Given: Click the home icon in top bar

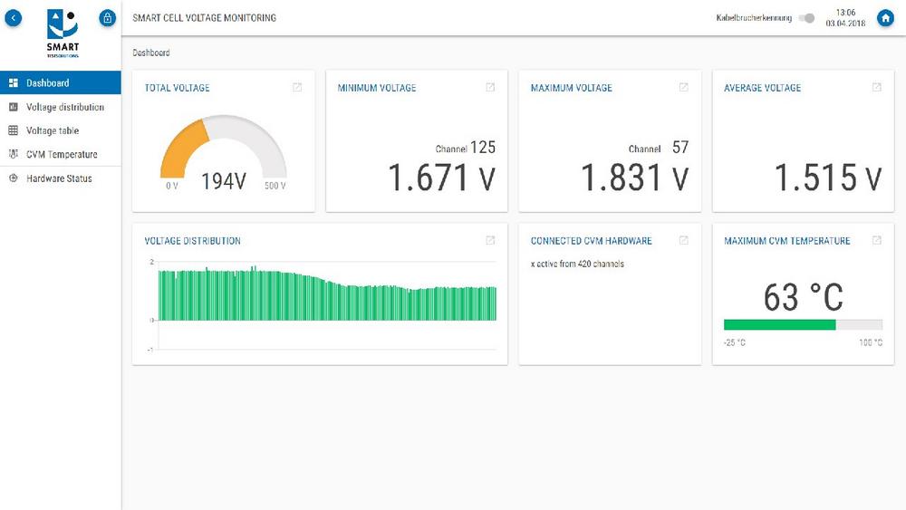Looking at the screenshot, I should click(x=885, y=18).
